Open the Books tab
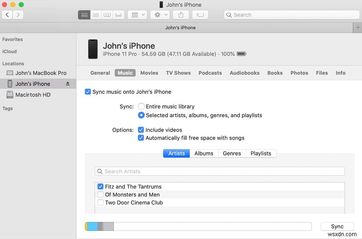Image resolution: width=362 pixels, height=239 pixels. 275,73
